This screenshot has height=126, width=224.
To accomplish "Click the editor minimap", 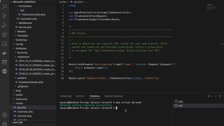I will (212, 7).
